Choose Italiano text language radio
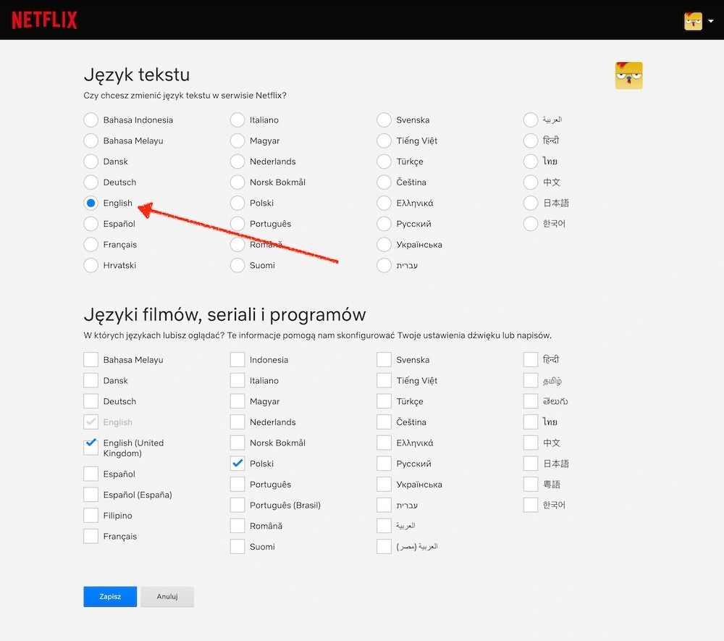Image resolution: width=724 pixels, height=641 pixels. pos(237,120)
